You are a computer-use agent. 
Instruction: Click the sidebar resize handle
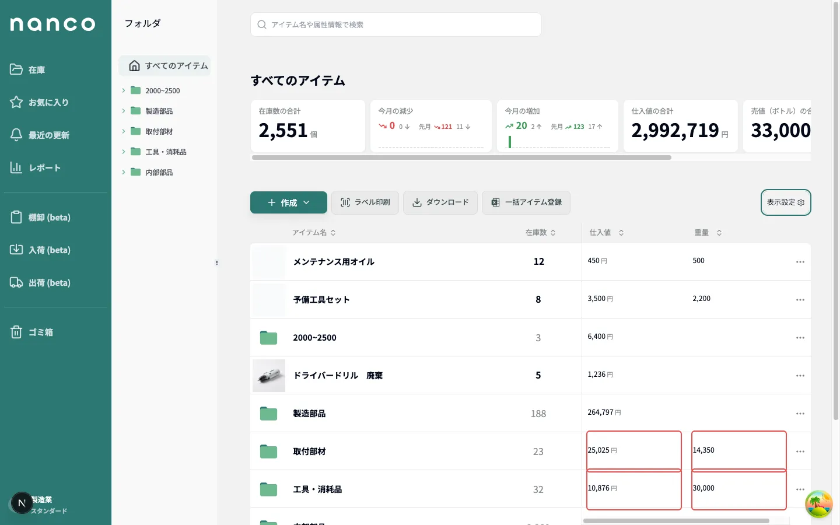coord(217,263)
